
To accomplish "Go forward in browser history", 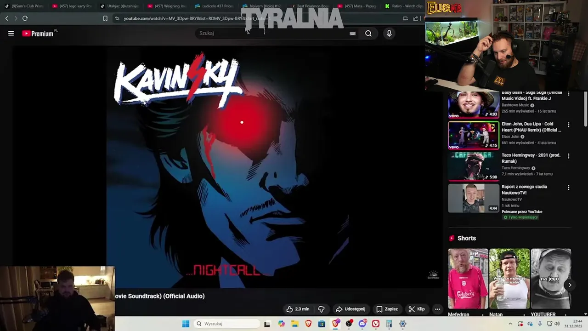I will (16, 18).
